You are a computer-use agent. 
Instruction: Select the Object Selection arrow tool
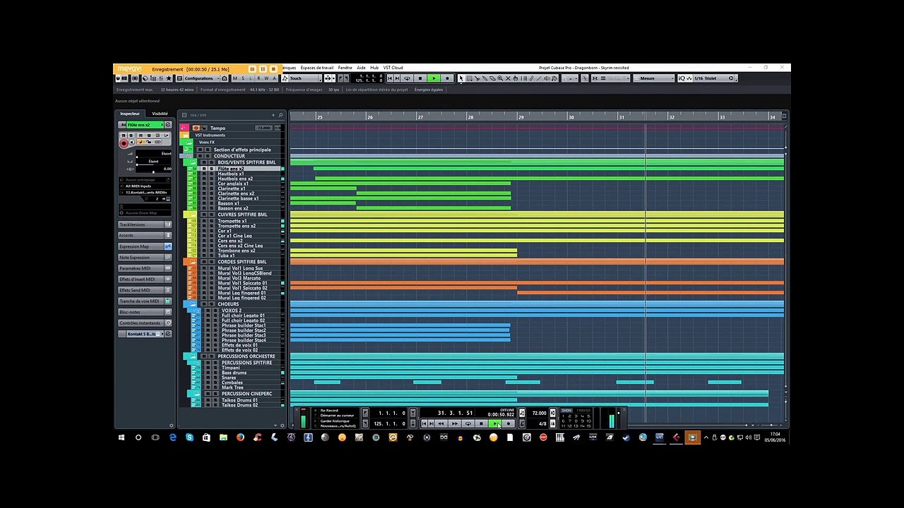[x=461, y=78]
